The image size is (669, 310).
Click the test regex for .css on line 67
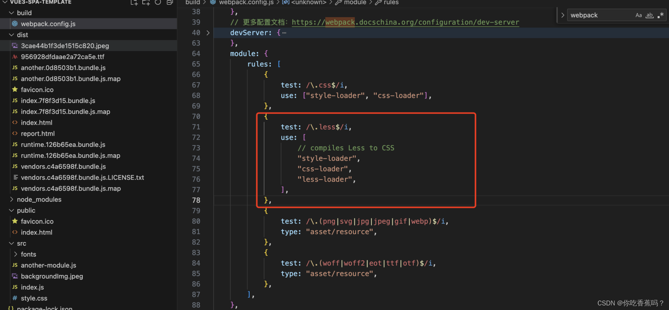click(x=326, y=85)
